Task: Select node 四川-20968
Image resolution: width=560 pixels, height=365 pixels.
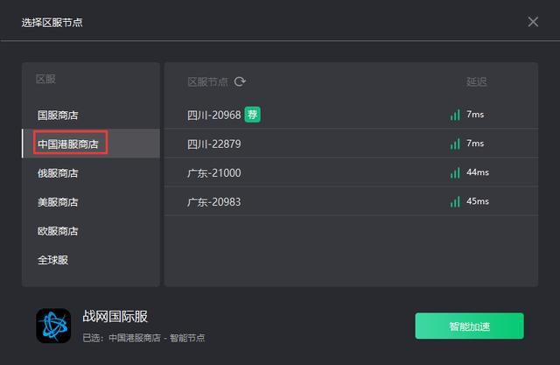Action: coord(213,115)
